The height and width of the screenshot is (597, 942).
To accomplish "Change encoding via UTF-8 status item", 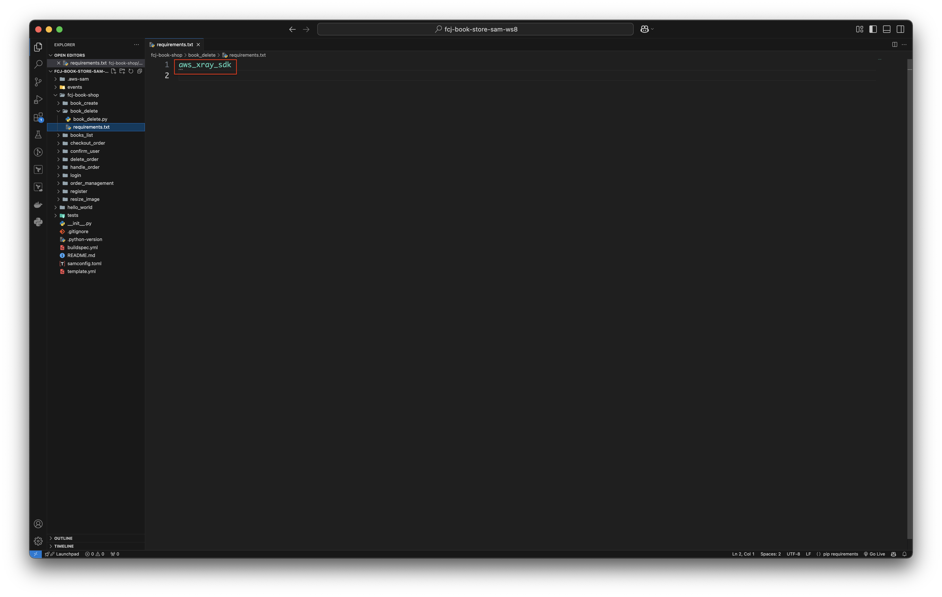I will [793, 554].
